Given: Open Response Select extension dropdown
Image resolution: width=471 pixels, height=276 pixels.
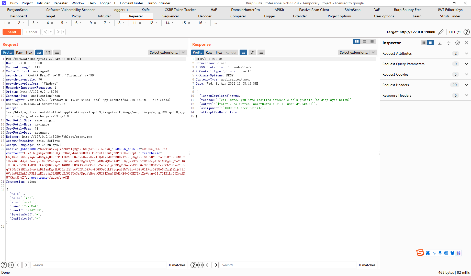Looking at the screenshot, I should (x=357, y=52).
